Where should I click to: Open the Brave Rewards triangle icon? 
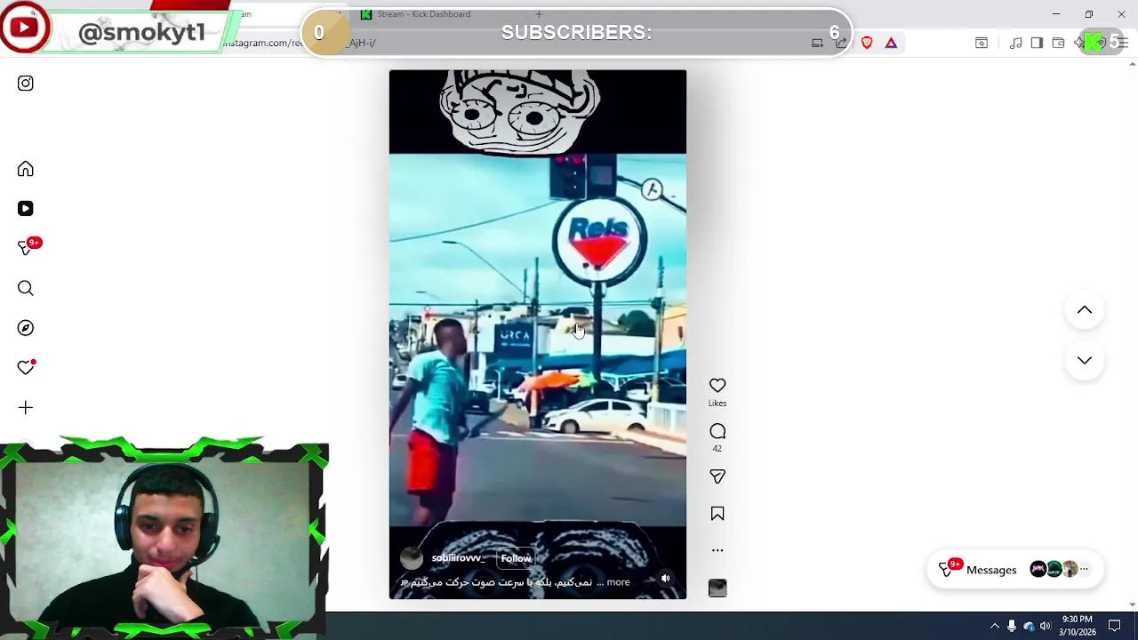pos(891,43)
